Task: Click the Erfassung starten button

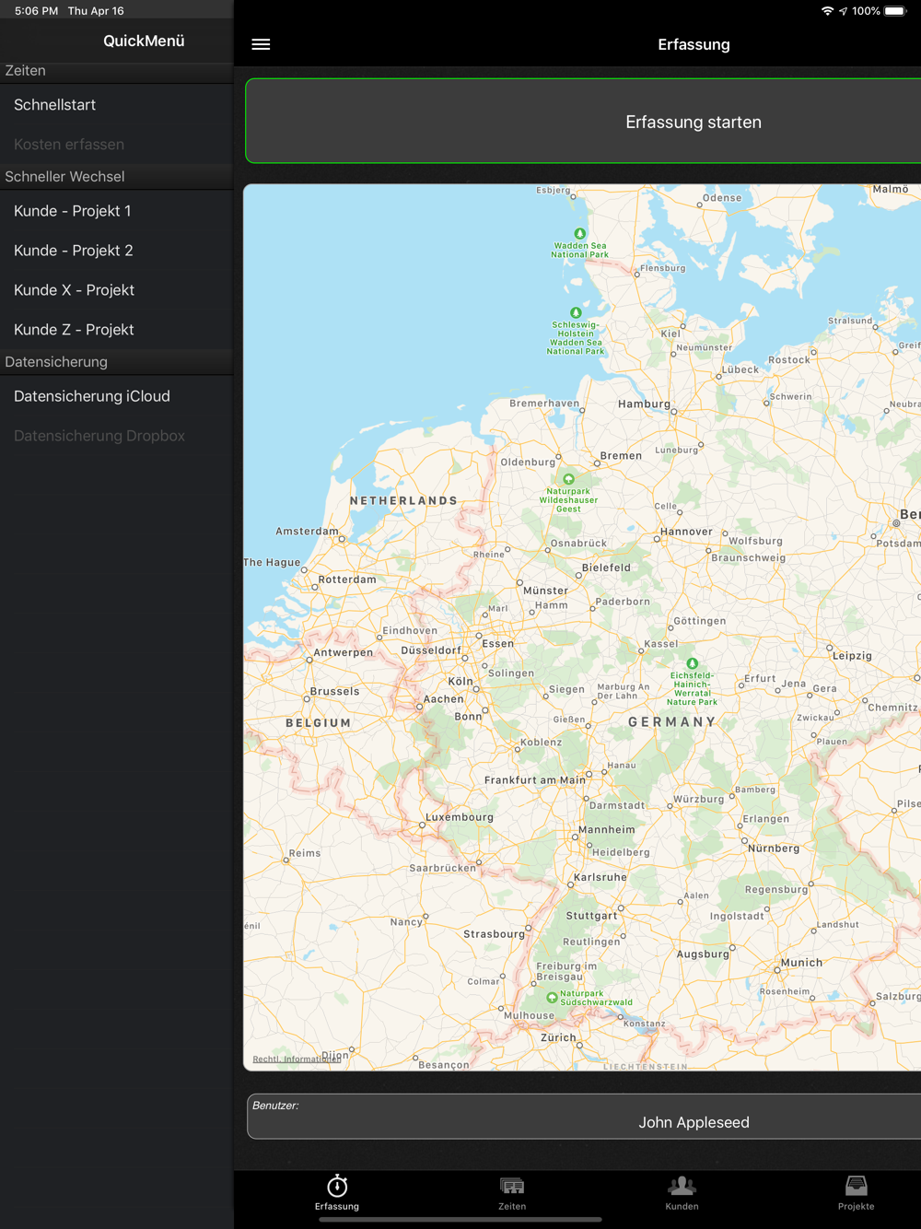Action: pyautogui.click(x=693, y=122)
